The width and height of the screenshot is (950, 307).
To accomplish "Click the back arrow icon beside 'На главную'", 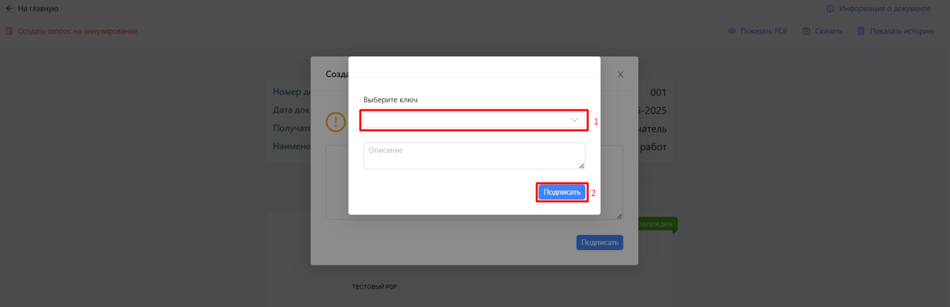I will (9, 8).
